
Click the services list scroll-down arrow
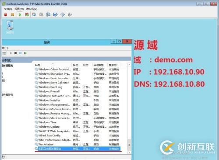(129, 152)
